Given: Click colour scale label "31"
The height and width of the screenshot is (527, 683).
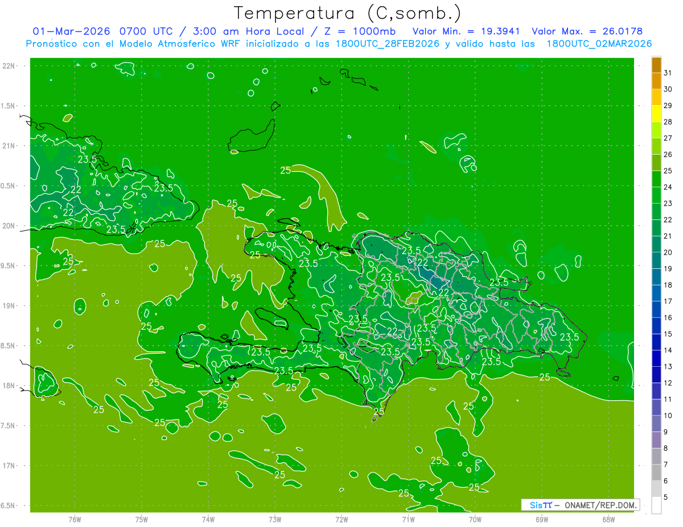Looking at the screenshot, I should [668, 73].
